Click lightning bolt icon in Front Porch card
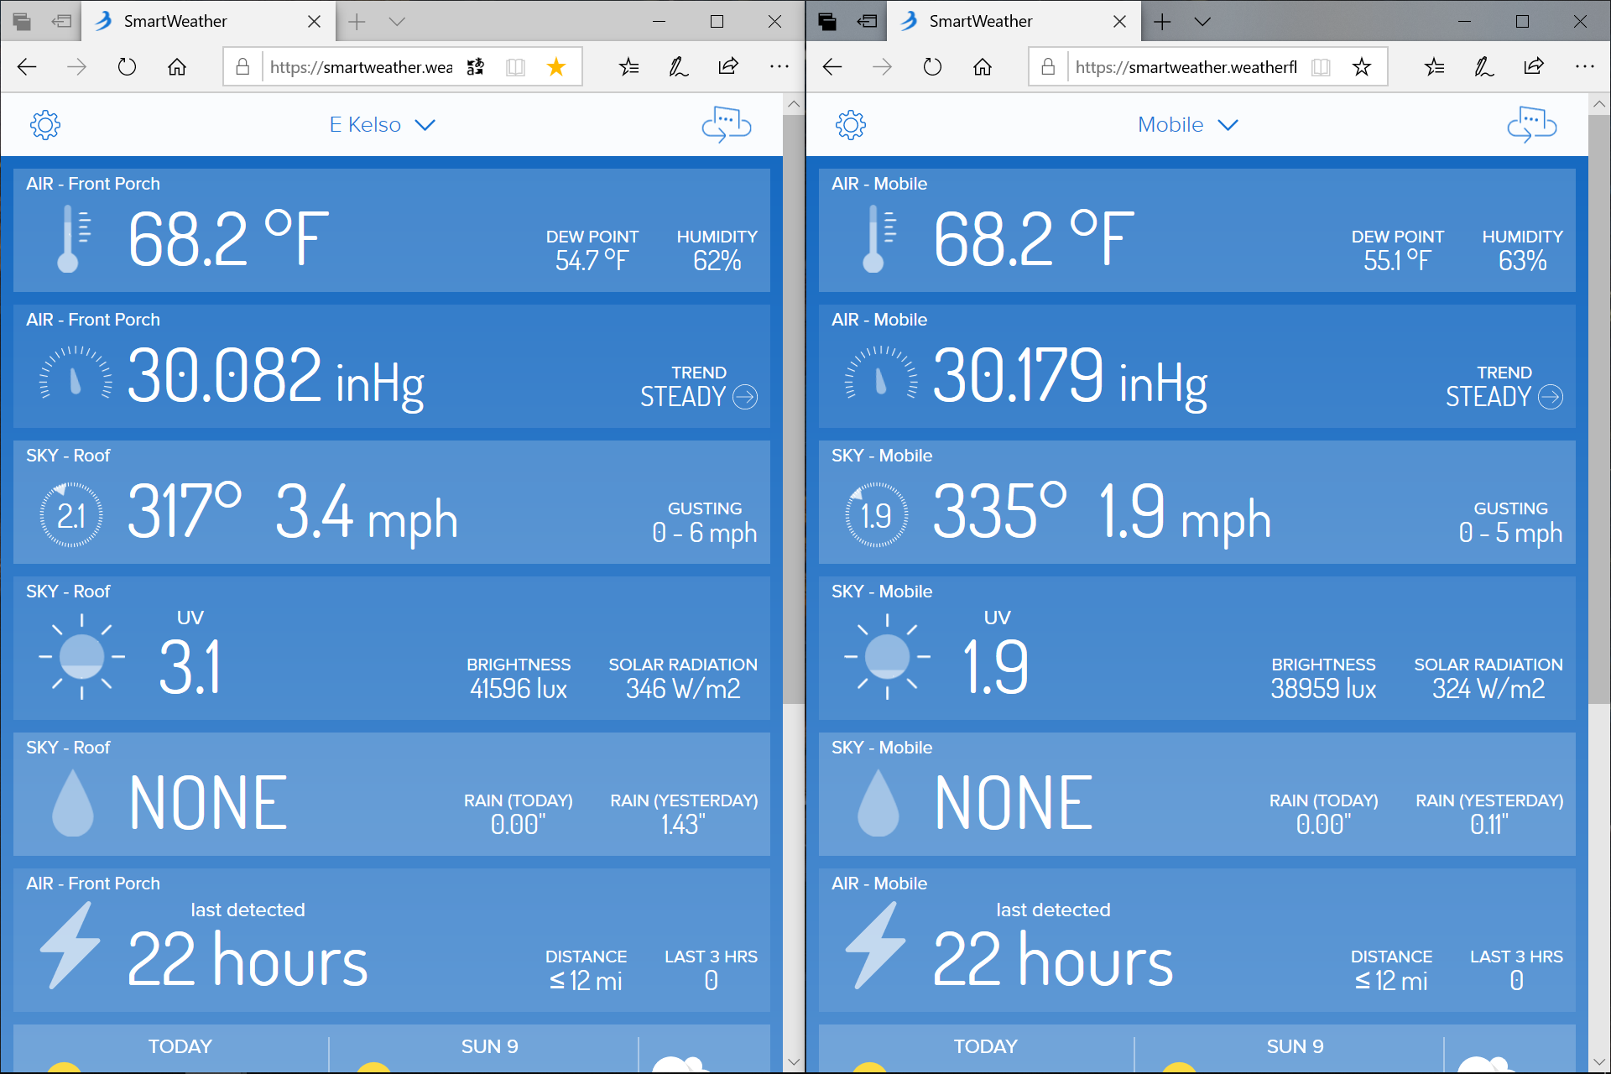This screenshot has height=1074, width=1611. [x=70, y=945]
